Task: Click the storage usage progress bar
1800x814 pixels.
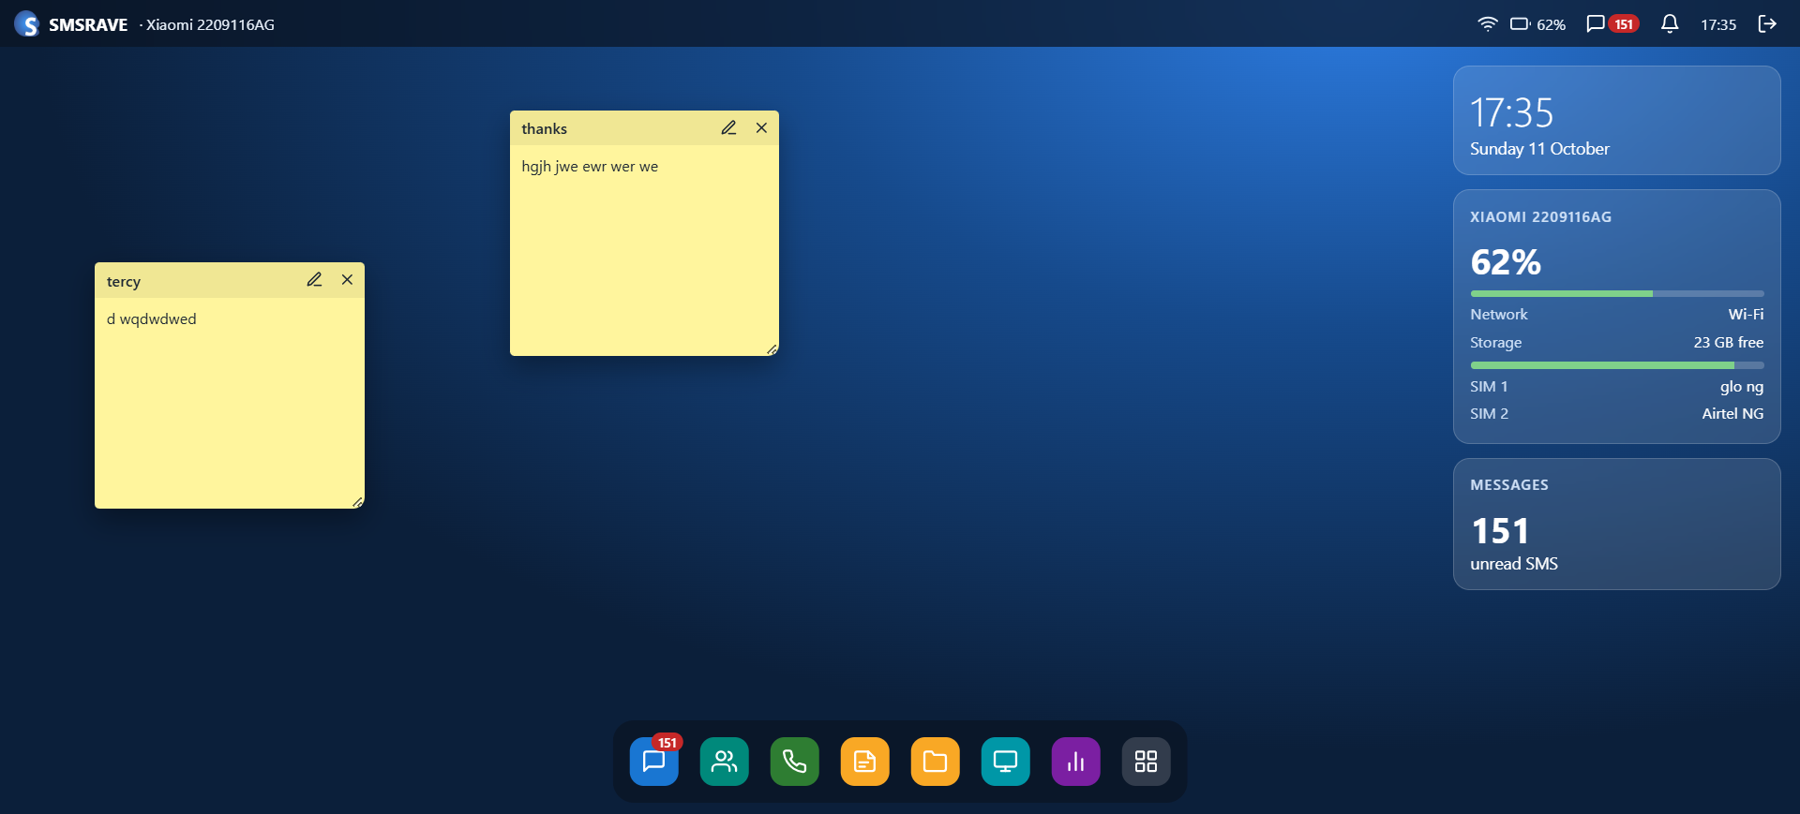Action: [1617, 365]
